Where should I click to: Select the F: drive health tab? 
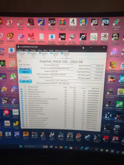tap(55, 55)
